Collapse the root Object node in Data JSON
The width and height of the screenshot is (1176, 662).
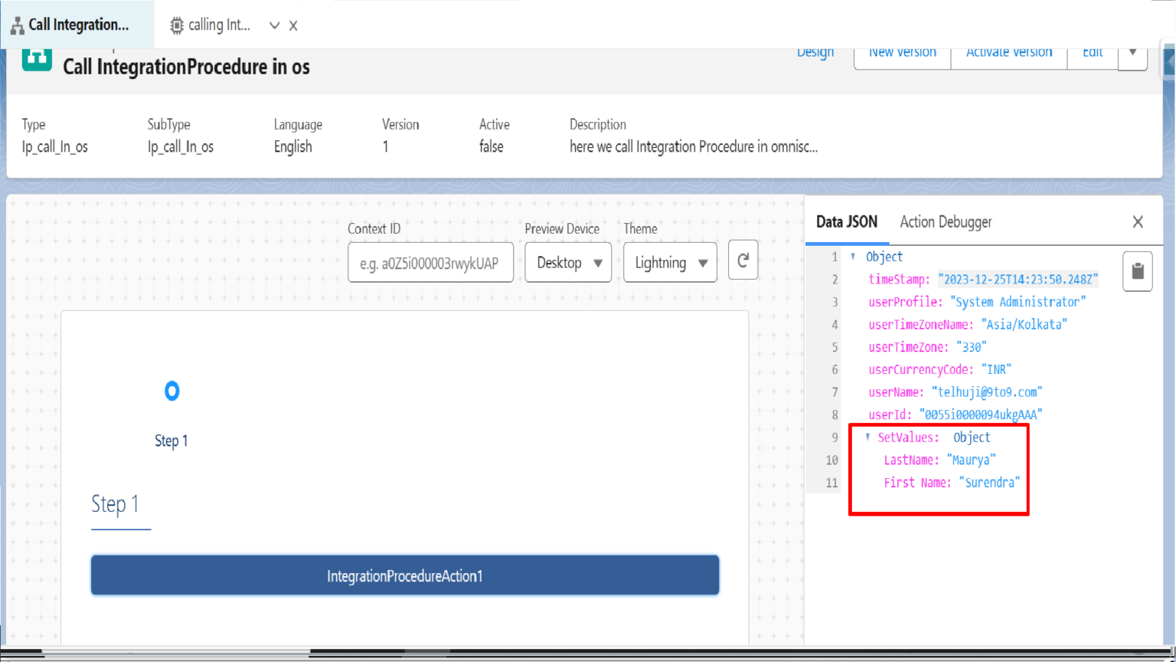pos(854,257)
